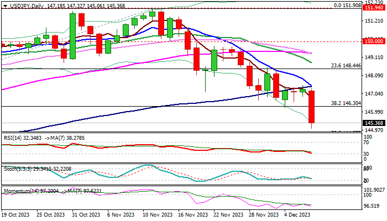Screen dimensions: 387x221
Task: Click the 23.6 148.446 Fibonacci label
Action: coord(346,66)
